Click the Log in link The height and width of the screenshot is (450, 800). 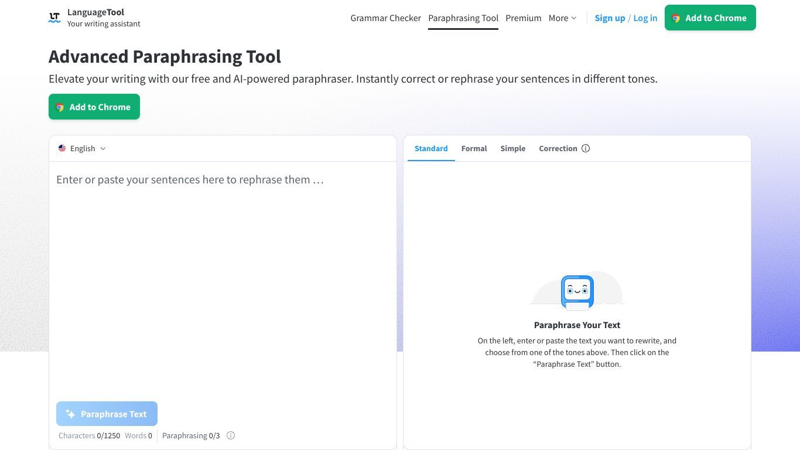click(645, 18)
